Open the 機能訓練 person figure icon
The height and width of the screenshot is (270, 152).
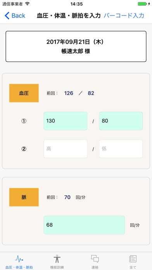(57, 259)
